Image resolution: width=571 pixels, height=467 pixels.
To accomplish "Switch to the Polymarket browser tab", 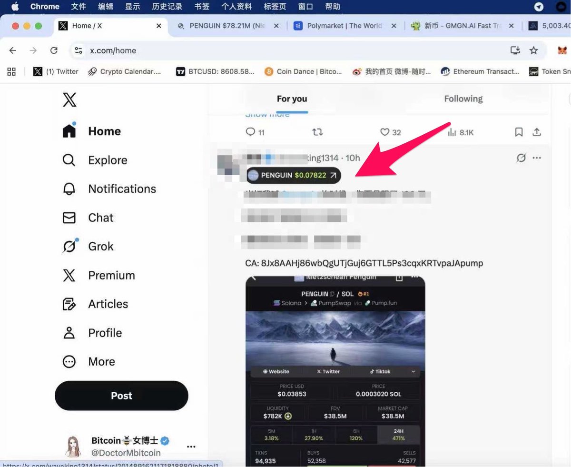I will [x=345, y=26].
